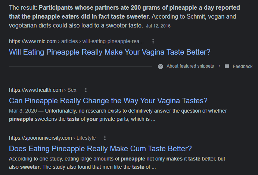The width and height of the screenshot is (258, 175).
Task: Click the question mark featured snippets icon
Action: [x=161, y=66]
